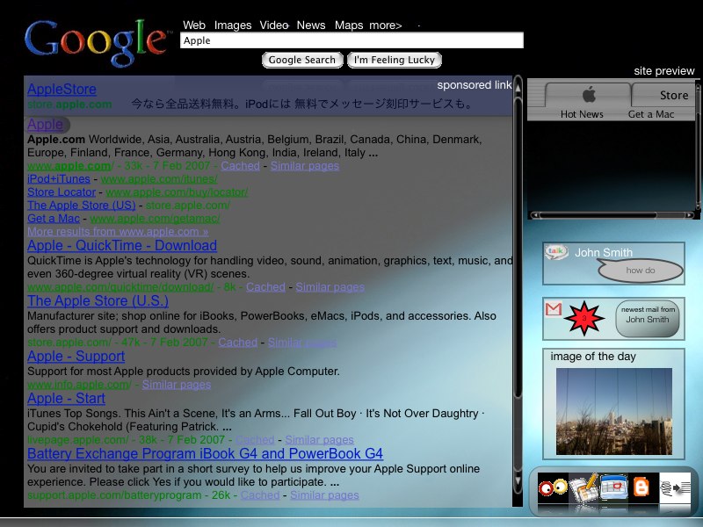Select the Web search tab
This screenshot has height=527, width=703.
[x=194, y=25]
